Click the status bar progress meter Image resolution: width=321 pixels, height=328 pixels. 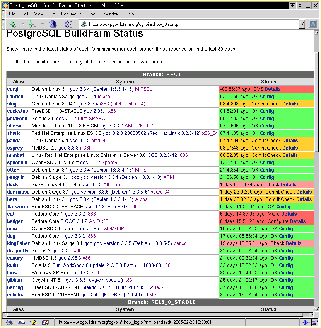pyautogui.click(x=272, y=322)
